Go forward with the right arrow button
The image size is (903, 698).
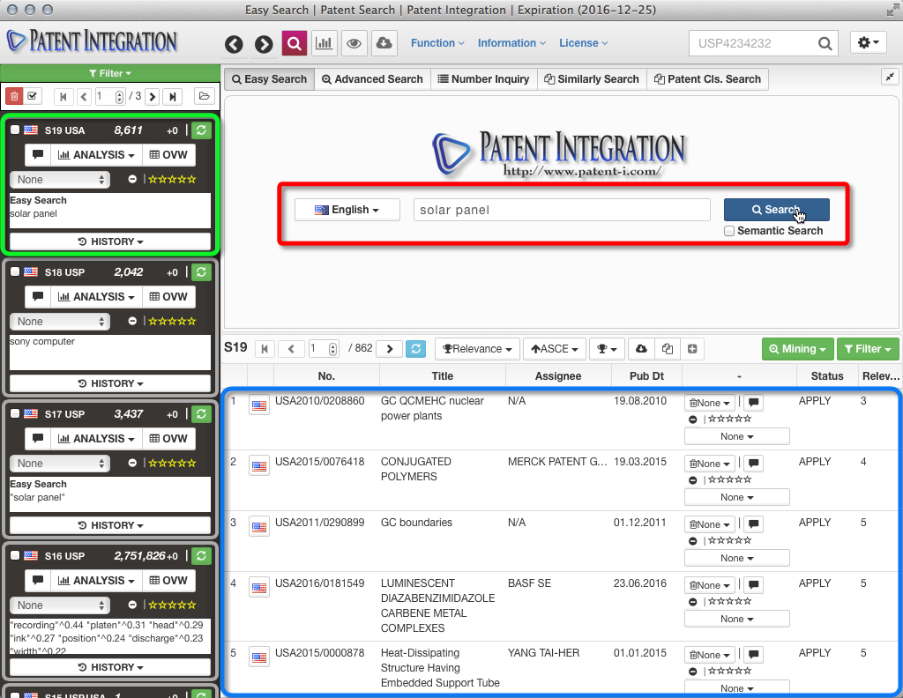pos(264,44)
